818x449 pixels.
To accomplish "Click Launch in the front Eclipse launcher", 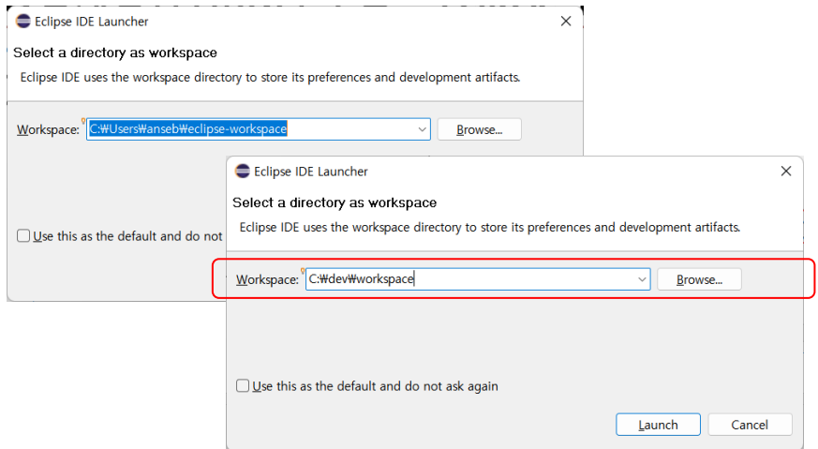I will [x=658, y=425].
